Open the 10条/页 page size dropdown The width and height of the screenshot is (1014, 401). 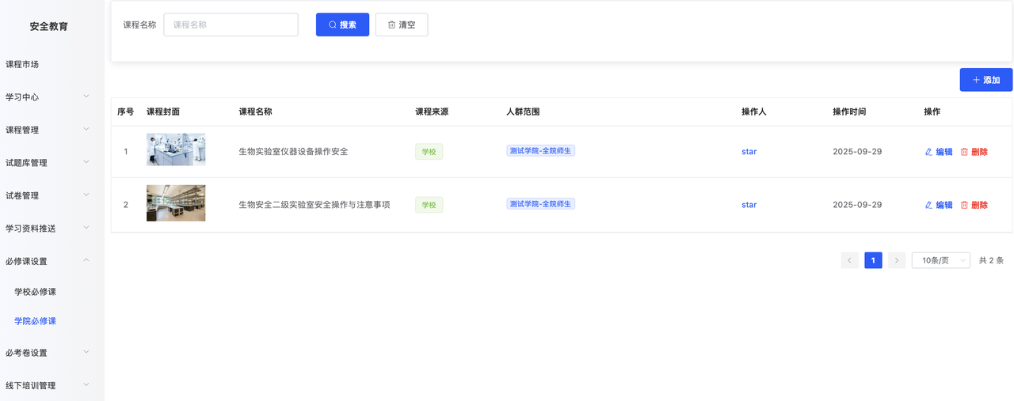point(940,260)
